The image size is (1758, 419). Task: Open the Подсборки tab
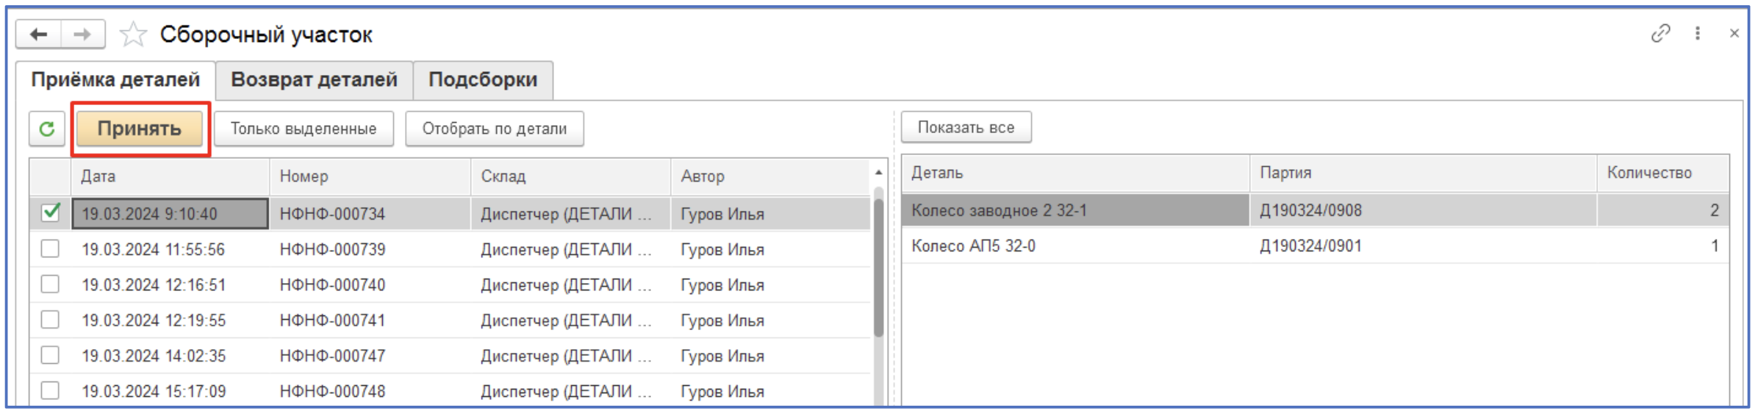point(483,79)
